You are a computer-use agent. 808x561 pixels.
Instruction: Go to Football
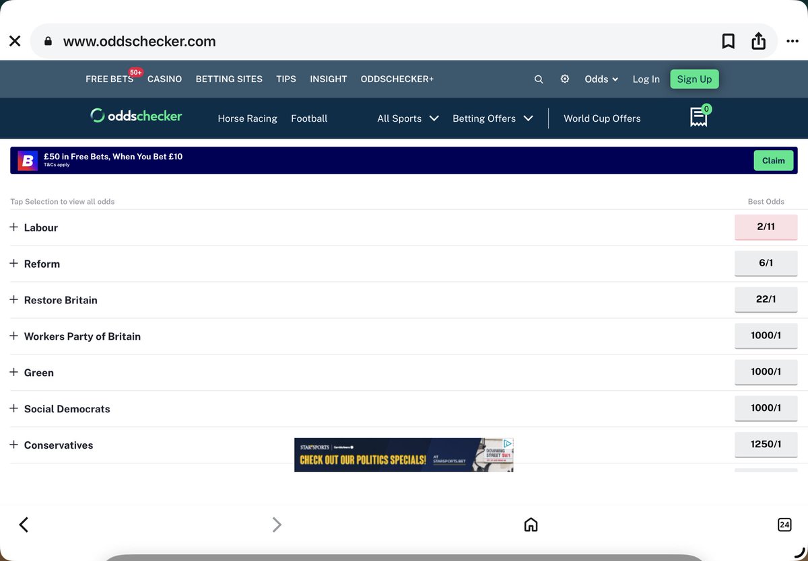[309, 118]
